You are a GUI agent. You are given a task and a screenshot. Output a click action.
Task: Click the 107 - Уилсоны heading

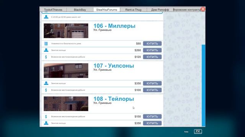click(114, 65)
